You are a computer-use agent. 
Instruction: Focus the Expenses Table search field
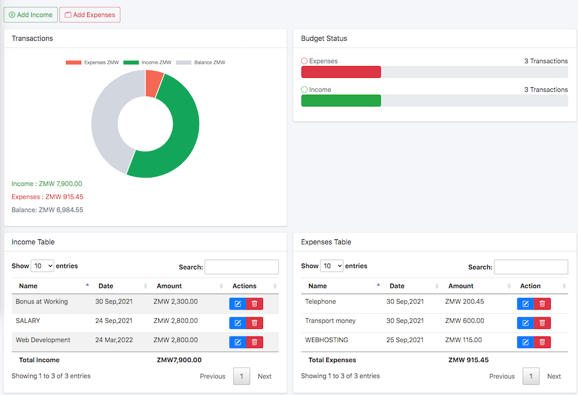click(531, 267)
